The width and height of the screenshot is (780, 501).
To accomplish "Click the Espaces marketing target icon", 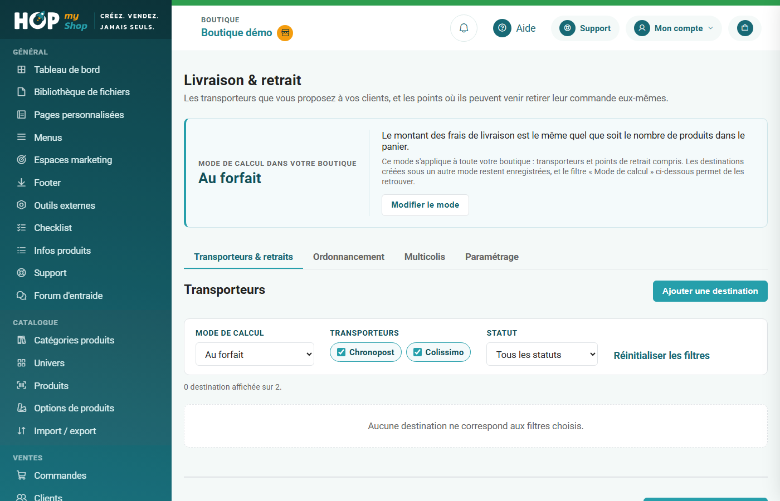I will click(22, 160).
